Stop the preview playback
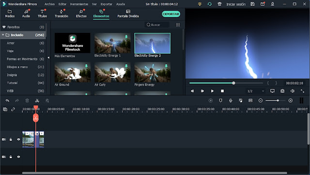 pos(222,91)
